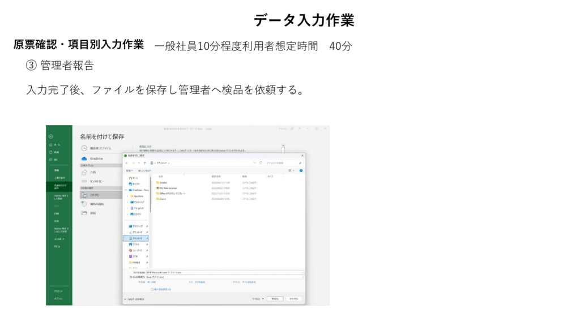Screen dimensions: 580x326
Task: Click the refresh icon beside address bar
Action: point(261,162)
